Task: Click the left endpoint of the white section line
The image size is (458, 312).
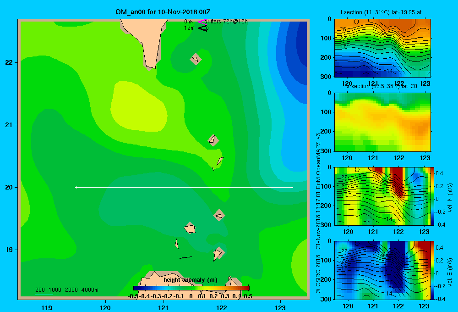Action: coord(76,187)
